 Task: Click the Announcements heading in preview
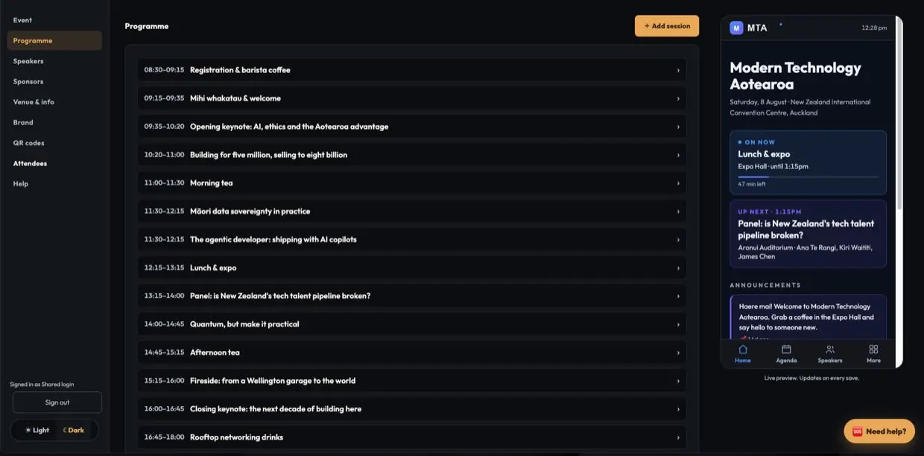(x=765, y=285)
